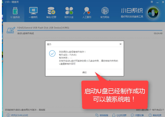Open 备份/还原 tab

click(51, 13)
